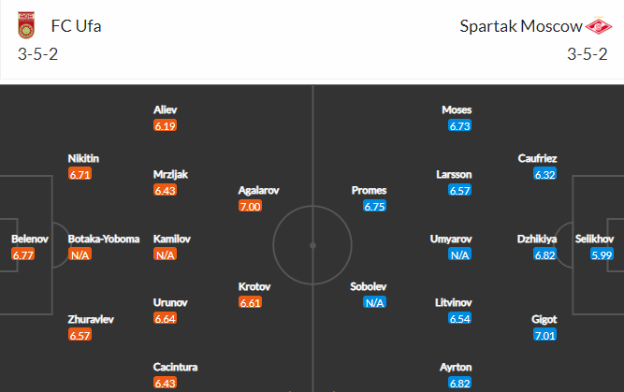Image resolution: width=624 pixels, height=392 pixels.
Task: Click the FC Ufa club crest icon
Action: tap(26, 25)
